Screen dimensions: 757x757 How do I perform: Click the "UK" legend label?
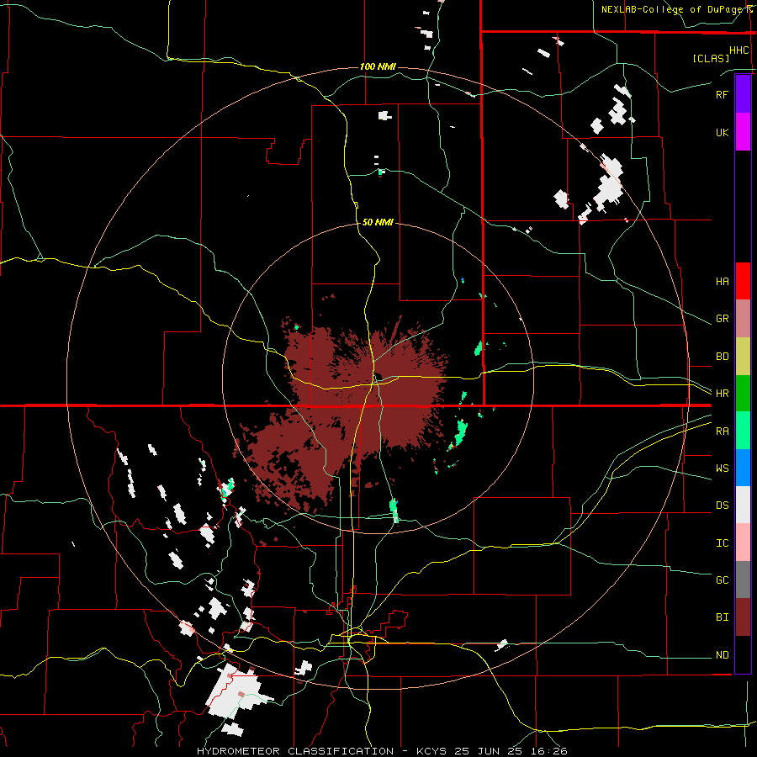(722, 132)
